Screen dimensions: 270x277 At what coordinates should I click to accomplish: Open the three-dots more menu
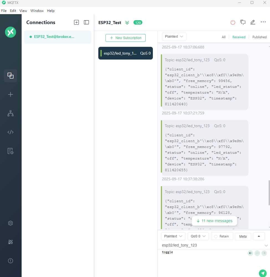pyautogui.click(x=263, y=22)
